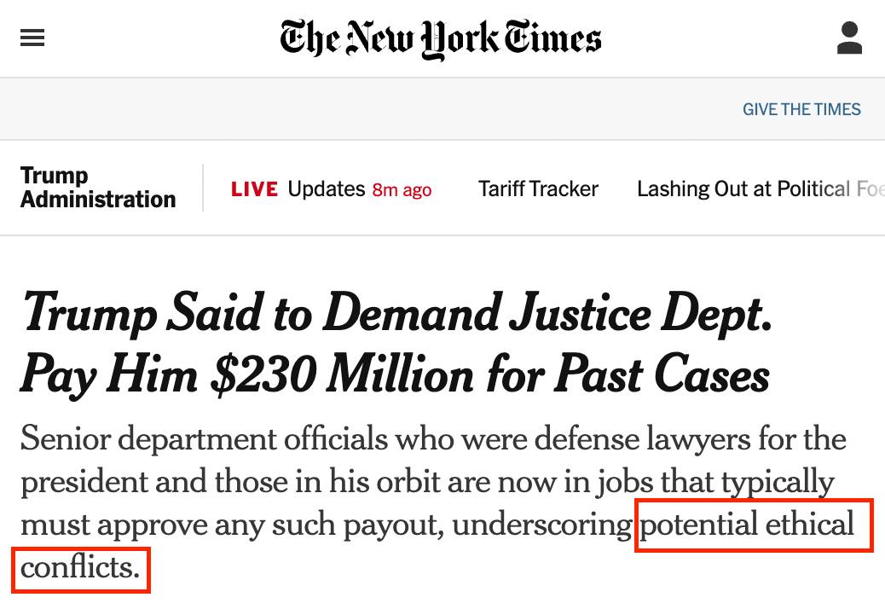
Task: Click the highlighted conflicts word
Action: [79, 567]
